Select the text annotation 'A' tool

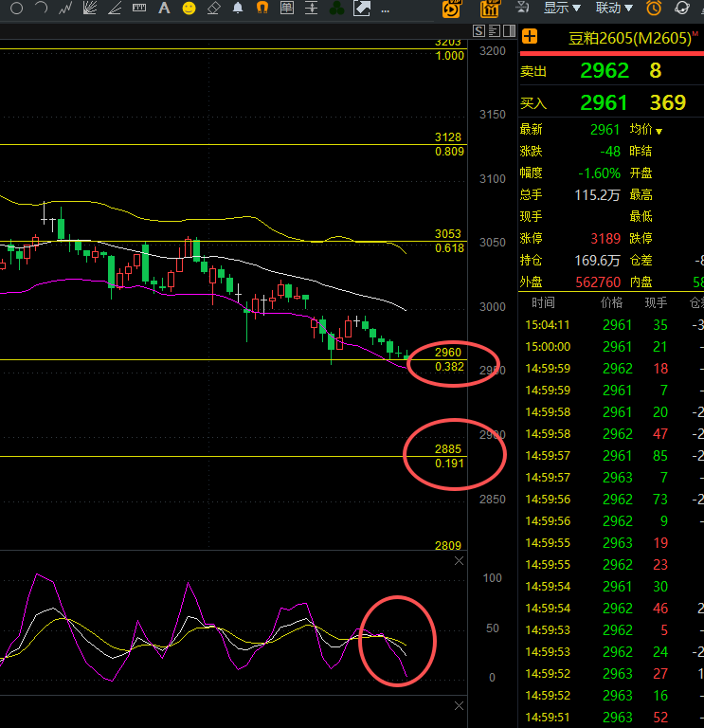pyautogui.click(x=164, y=8)
